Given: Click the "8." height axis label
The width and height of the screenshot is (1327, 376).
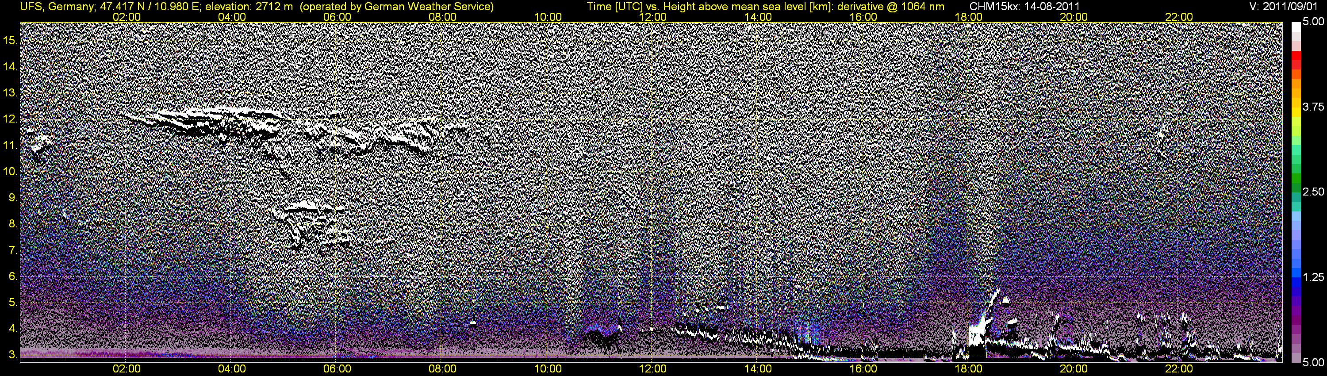Looking at the screenshot, I should [x=13, y=224].
